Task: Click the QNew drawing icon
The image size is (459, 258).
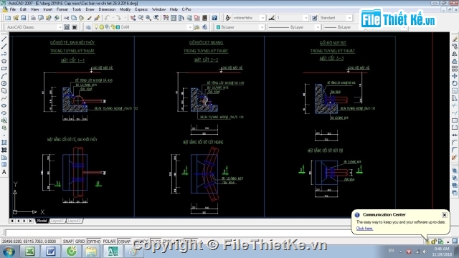Action: tap(8, 18)
